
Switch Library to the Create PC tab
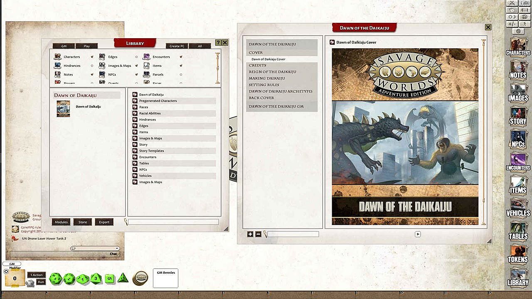pos(177,46)
